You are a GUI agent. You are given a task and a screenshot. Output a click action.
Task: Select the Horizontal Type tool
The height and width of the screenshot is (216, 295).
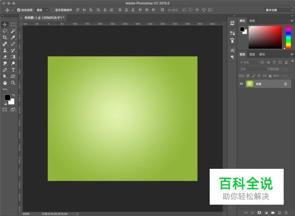coord(13,70)
